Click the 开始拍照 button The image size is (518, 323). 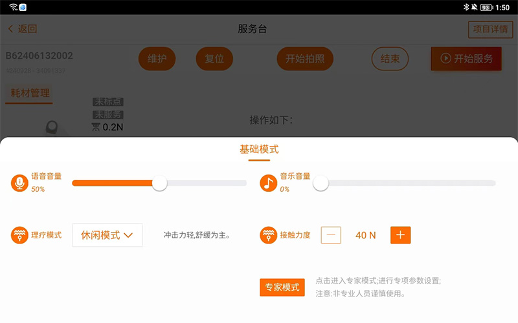305,59
